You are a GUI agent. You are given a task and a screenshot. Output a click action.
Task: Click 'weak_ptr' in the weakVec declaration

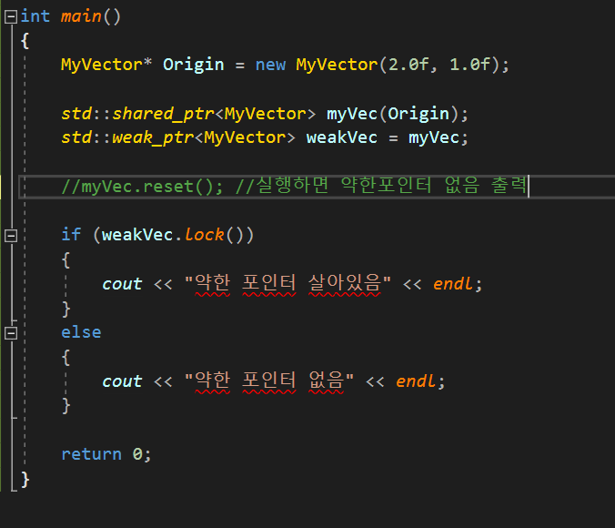click(153, 138)
